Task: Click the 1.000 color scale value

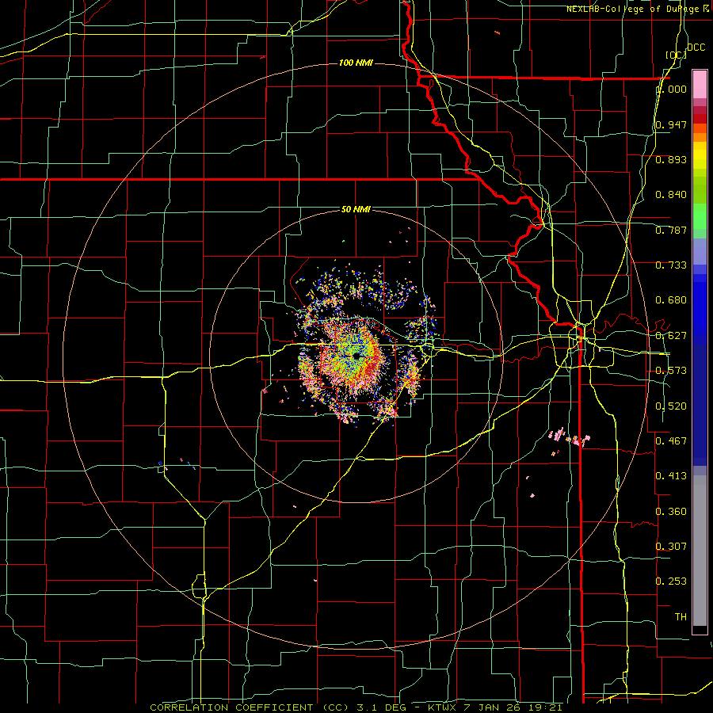Action: [671, 89]
